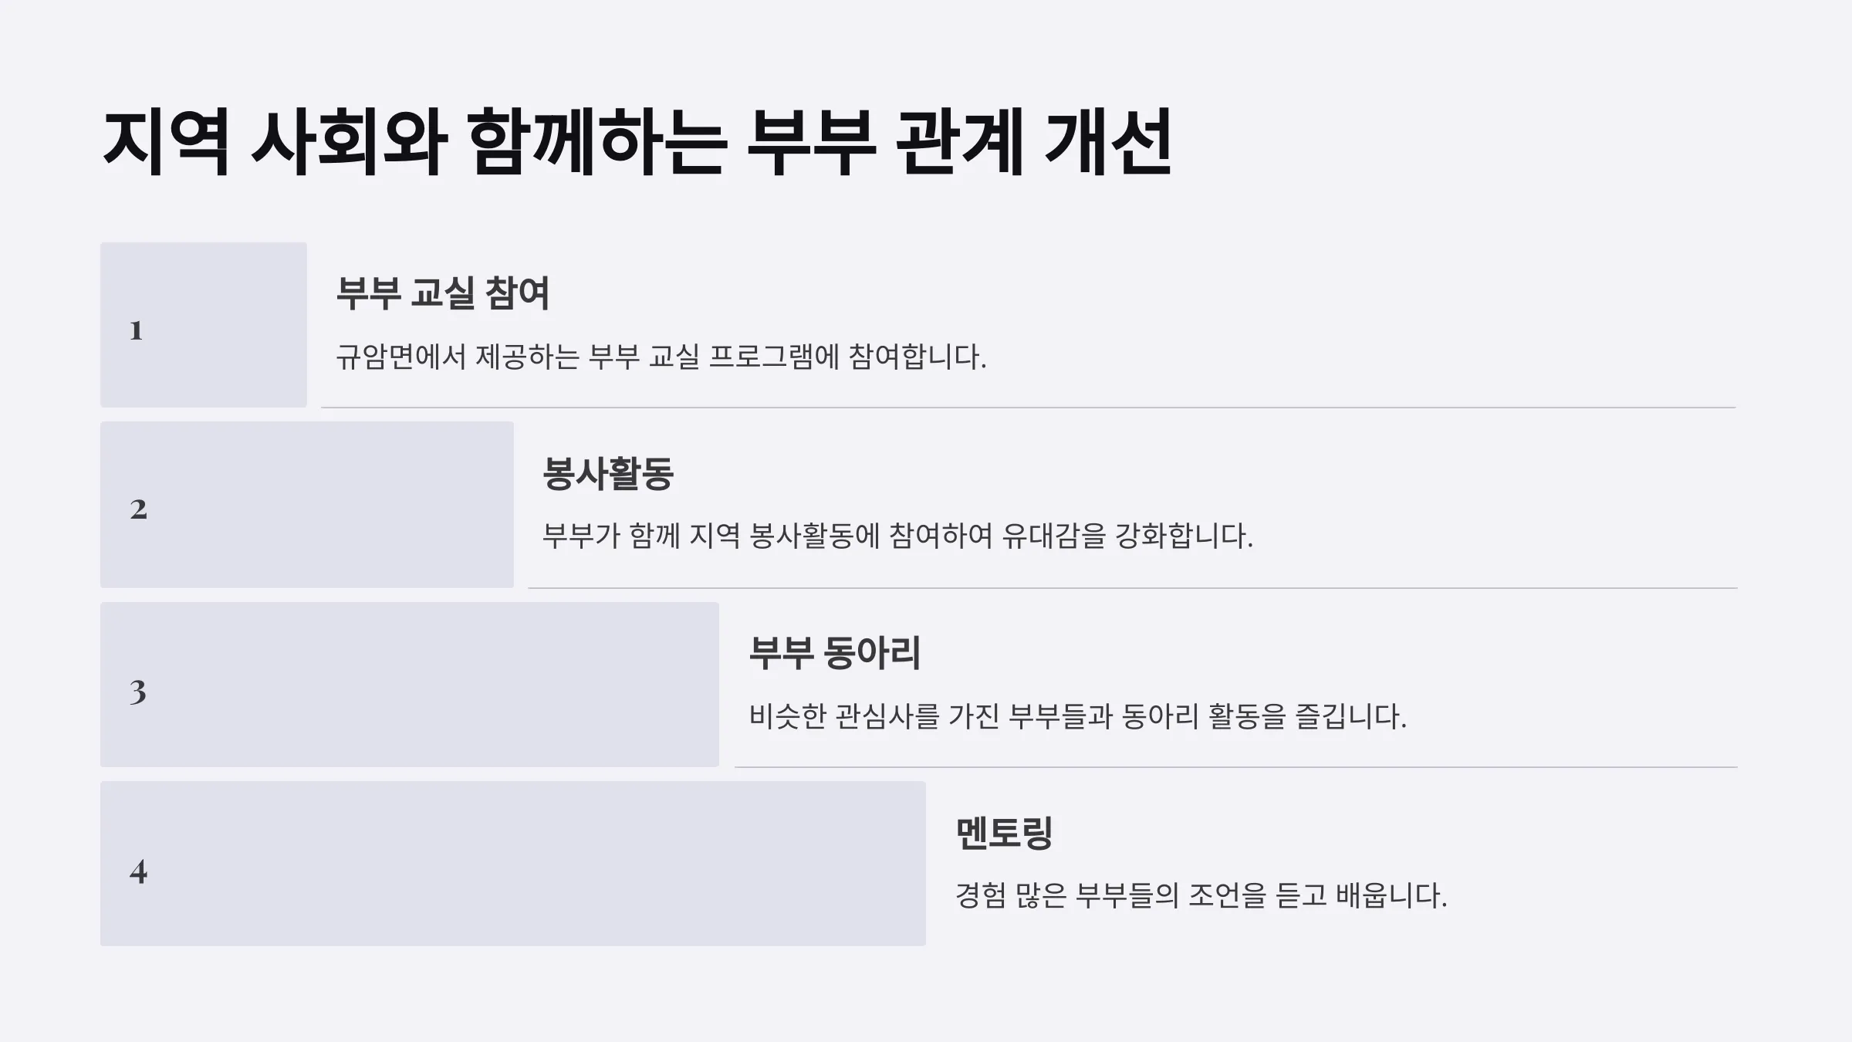The width and height of the screenshot is (1852, 1042).
Task: Click the text about 비슷한 관심사 부부들
Action: click(1078, 716)
